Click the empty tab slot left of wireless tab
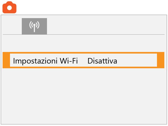 pyautogui.click(x=12, y=26)
